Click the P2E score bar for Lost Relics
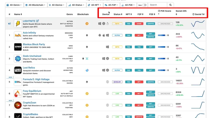Viewport: 211px width, 118px height. tap(162, 70)
